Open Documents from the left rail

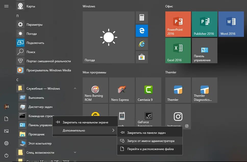pos(6,119)
